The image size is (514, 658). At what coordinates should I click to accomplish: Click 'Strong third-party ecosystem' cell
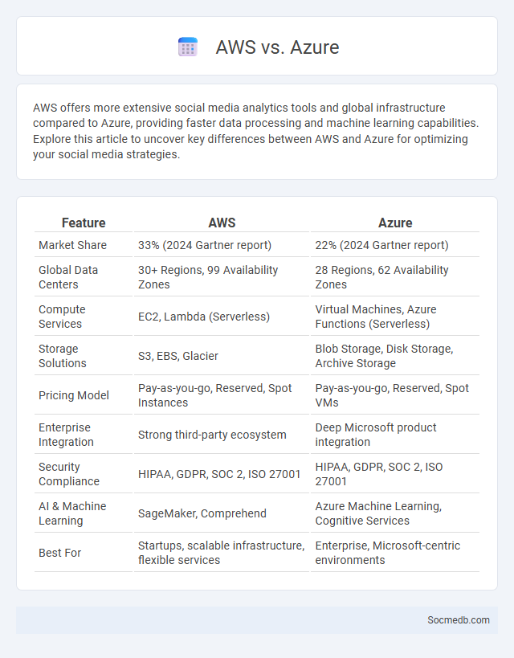(212, 435)
